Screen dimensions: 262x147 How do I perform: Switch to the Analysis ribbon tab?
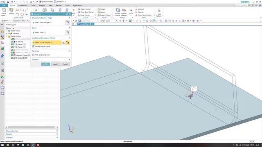pyautogui.click(x=42, y=5)
